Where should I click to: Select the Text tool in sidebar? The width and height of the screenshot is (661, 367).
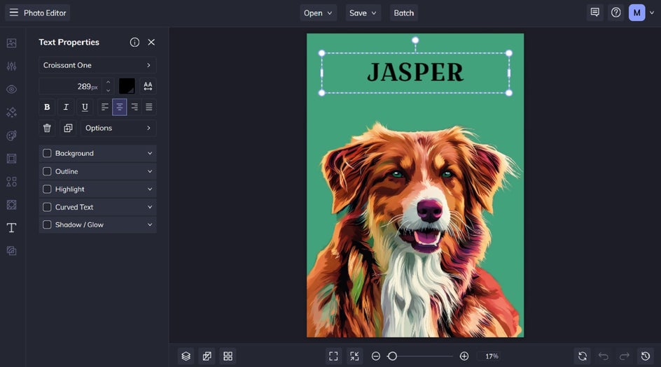(x=11, y=228)
